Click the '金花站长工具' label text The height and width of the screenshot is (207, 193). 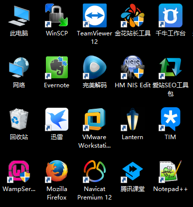click(x=133, y=33)
